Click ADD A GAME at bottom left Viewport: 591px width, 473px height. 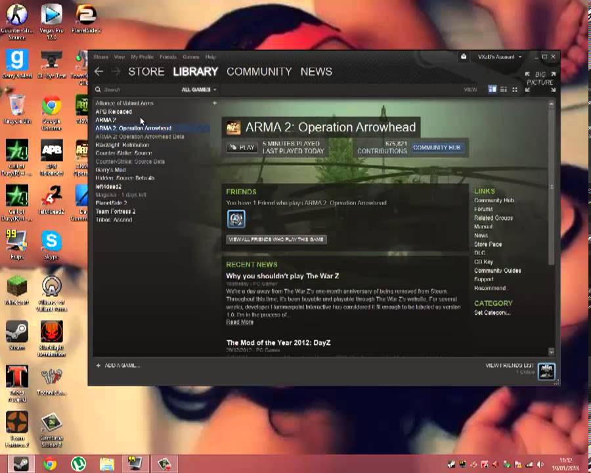[118, 365]
